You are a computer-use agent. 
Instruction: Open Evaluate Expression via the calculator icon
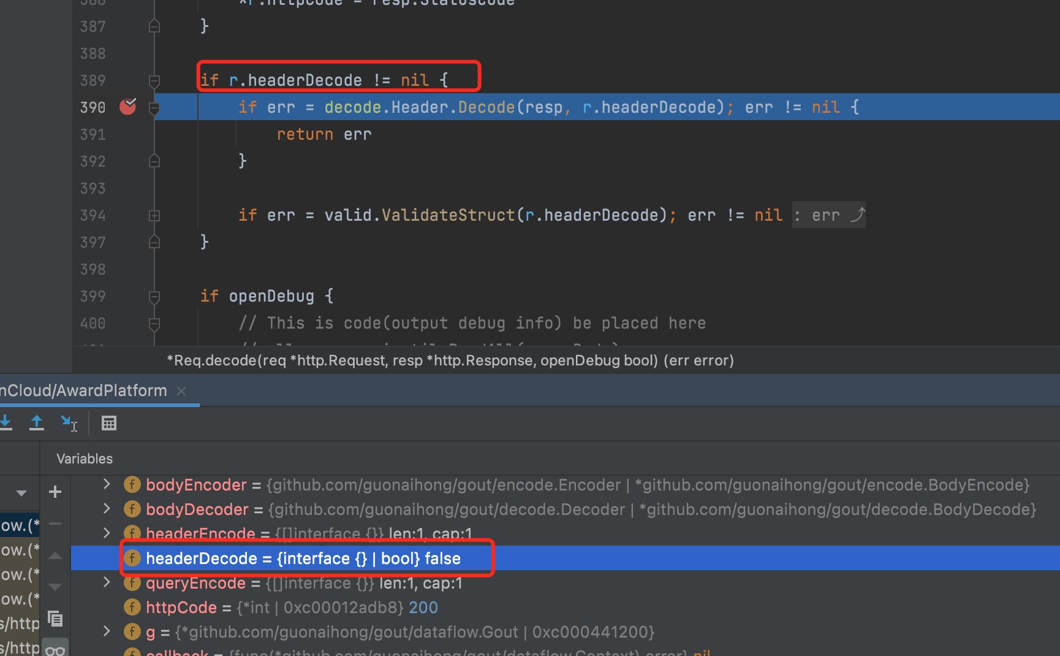click(x=109, y=423)
